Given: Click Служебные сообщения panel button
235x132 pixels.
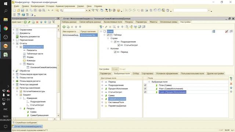Looking at the screenshot, I should click(x=25, y=122).
